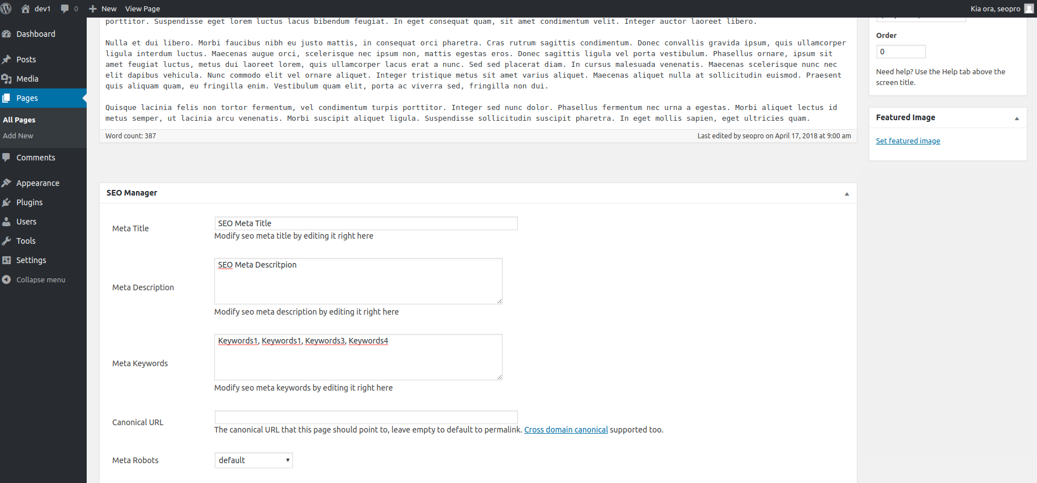The image size is (1037, 483).
Task: Collapse the SEO Manager panel
Action: click(x=847, y=194)
